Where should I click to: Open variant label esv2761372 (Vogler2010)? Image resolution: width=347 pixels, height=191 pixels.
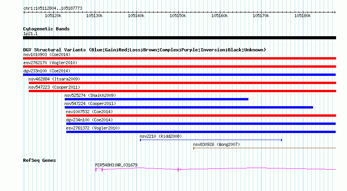click(x=93, y=128)
